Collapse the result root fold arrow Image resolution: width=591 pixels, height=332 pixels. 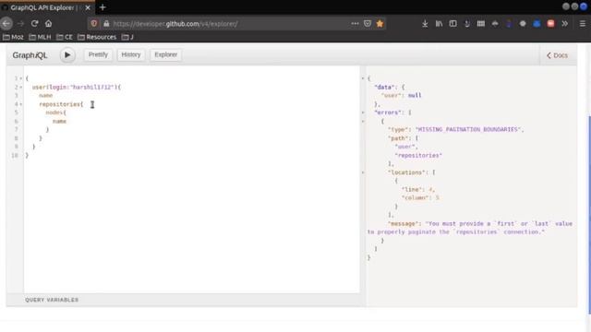coord(363,78)
